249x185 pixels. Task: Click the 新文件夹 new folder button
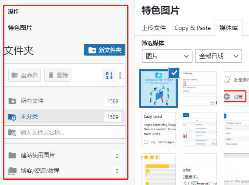[104, 50]
